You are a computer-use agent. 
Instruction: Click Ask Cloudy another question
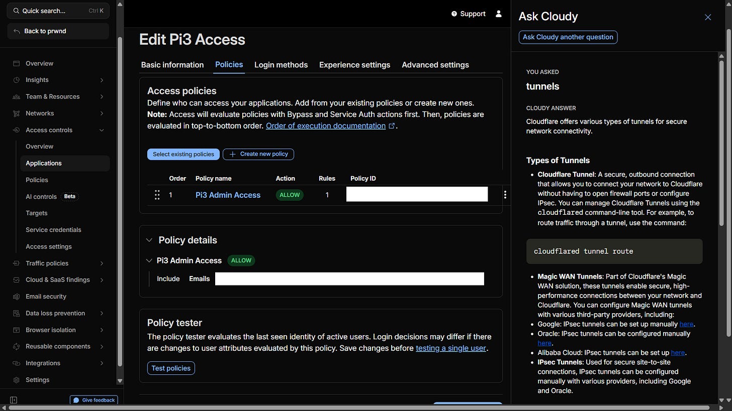click(x=568, y=37)
